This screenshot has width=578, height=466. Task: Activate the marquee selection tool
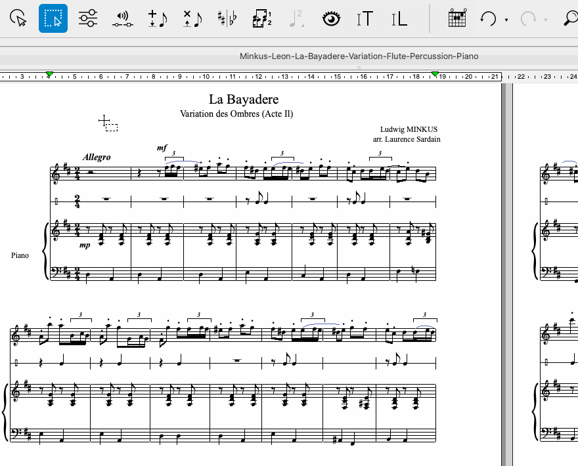(53, 18)
